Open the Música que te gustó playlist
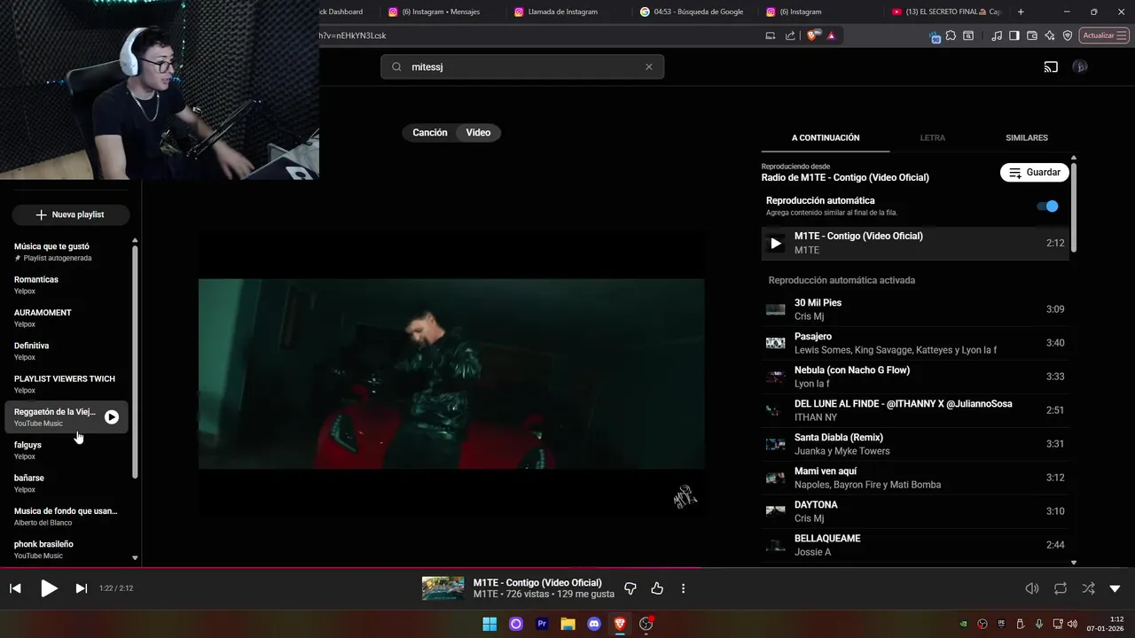This screenshot has height=638, width=1135. click(67, 252)
